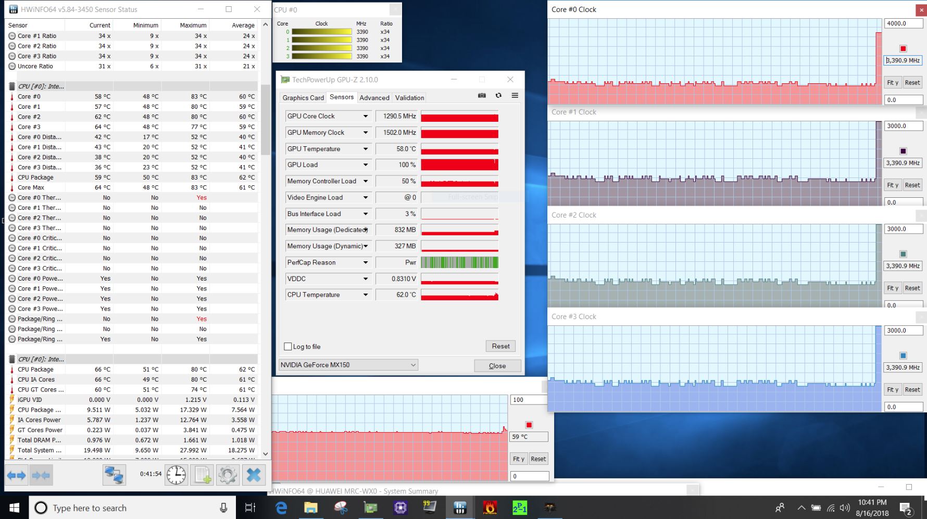Image resolution: width=927 pixels, height=519 pixels.
Task: Open the GPU-Z hamburger menu
Action: [515, 95]
